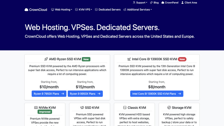Click the rocket icon beside AMD Ryzen SSD KVM
Image resolution: width=224 pixels, height=126 pixels.
click(46, 59)
